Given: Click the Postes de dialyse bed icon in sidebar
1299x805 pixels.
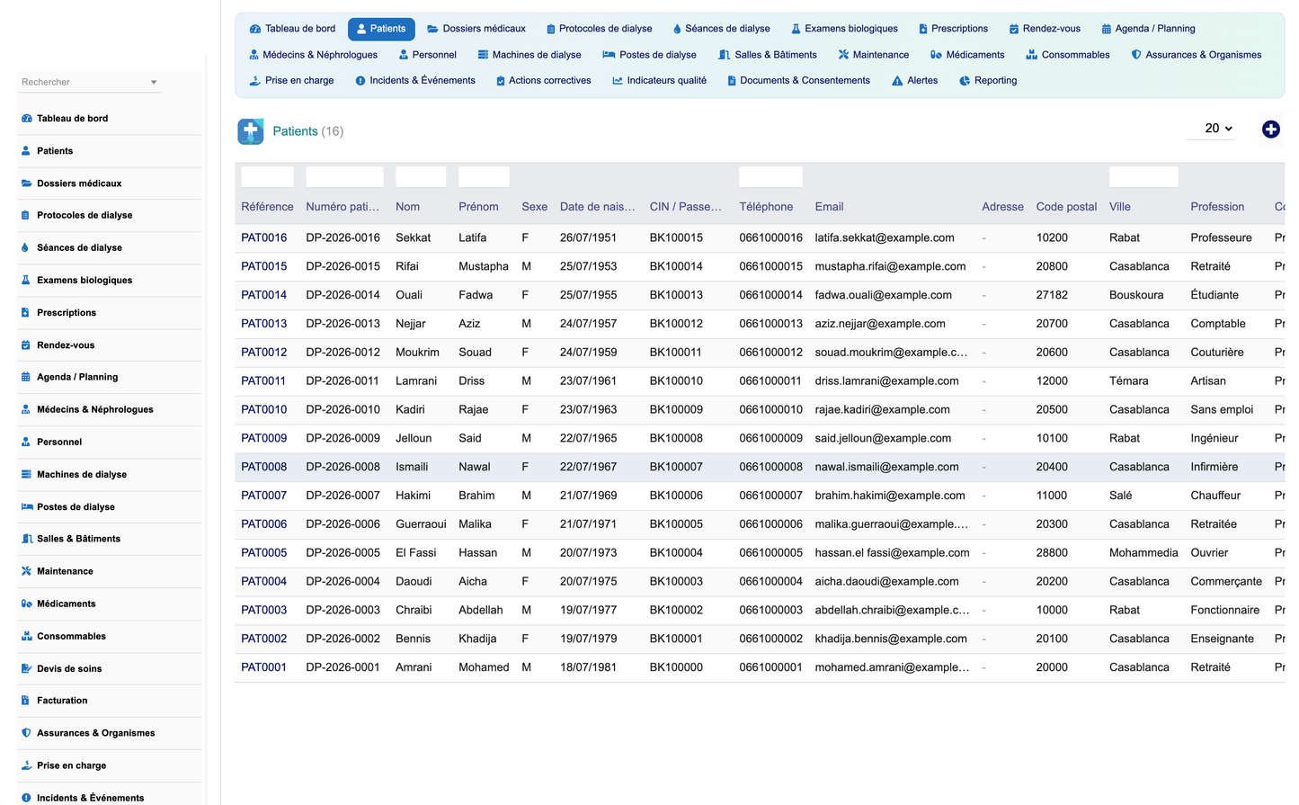Looking at the screenshot, I should pos(27,506).
